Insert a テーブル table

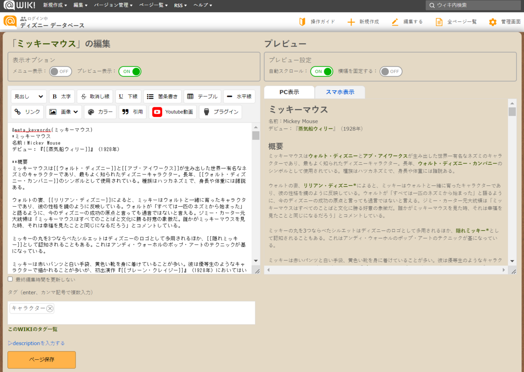tap(202, 97)
